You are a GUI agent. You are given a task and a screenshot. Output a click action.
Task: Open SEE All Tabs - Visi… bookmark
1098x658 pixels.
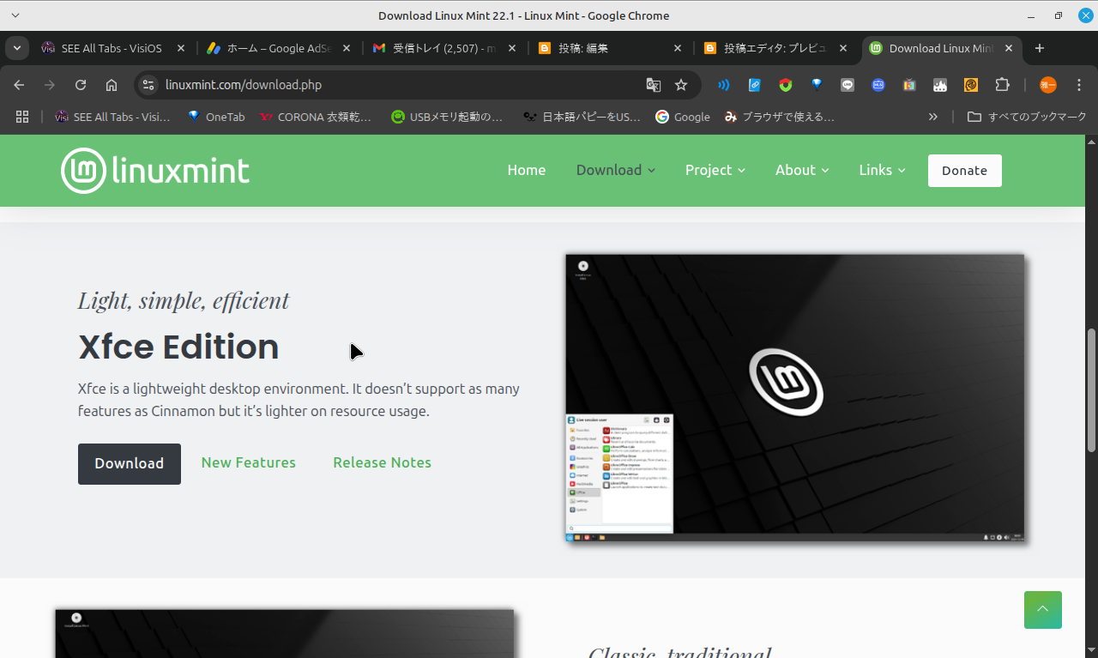pyautogui.click(x=113, y=117)
